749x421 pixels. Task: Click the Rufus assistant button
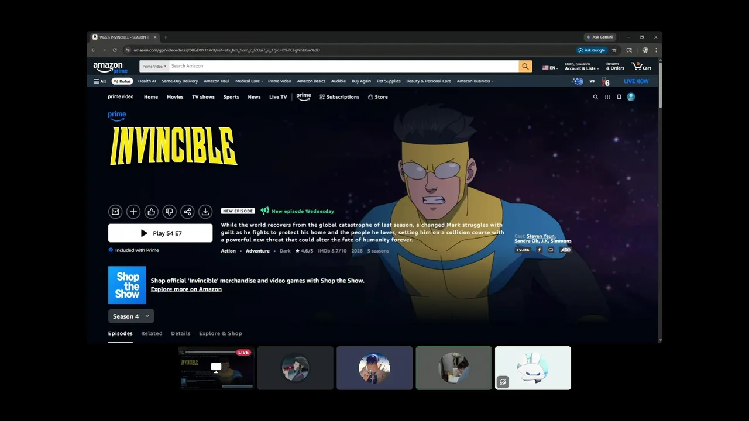point(122,81)
